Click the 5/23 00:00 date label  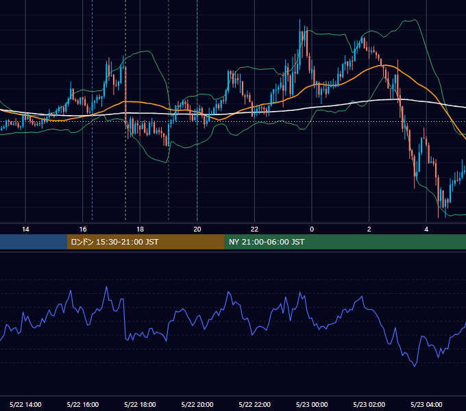pyautogui.click(x=312, y=404)
